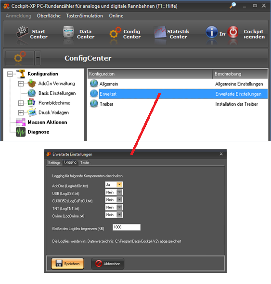Open the Start Center checkered flag icon

tap(22, 32)
